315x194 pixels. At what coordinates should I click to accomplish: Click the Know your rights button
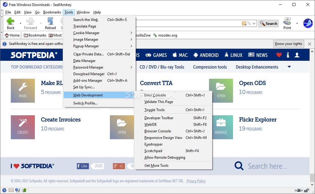289,44
